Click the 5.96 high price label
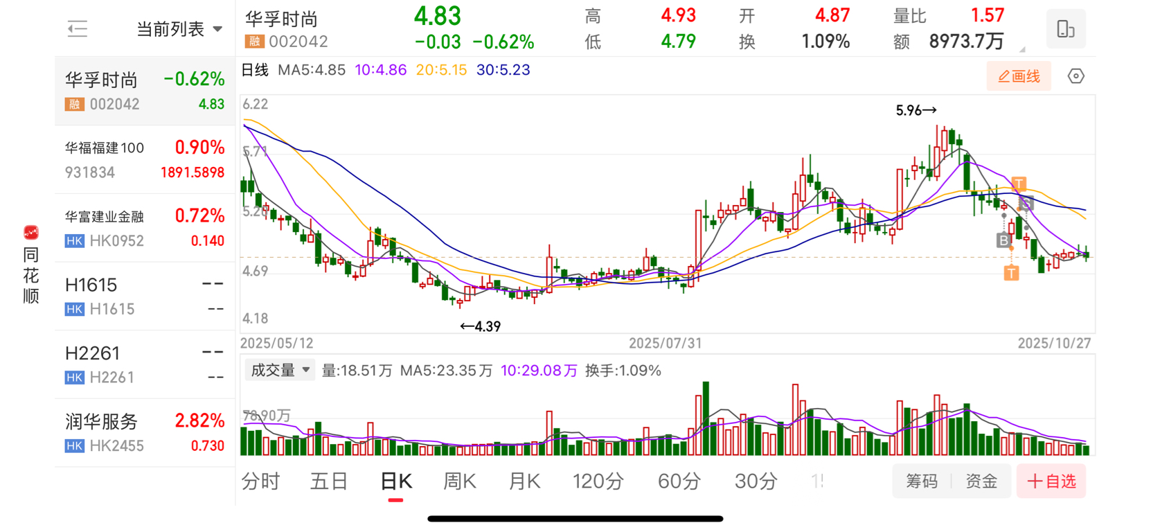 (x=916, y=110)
